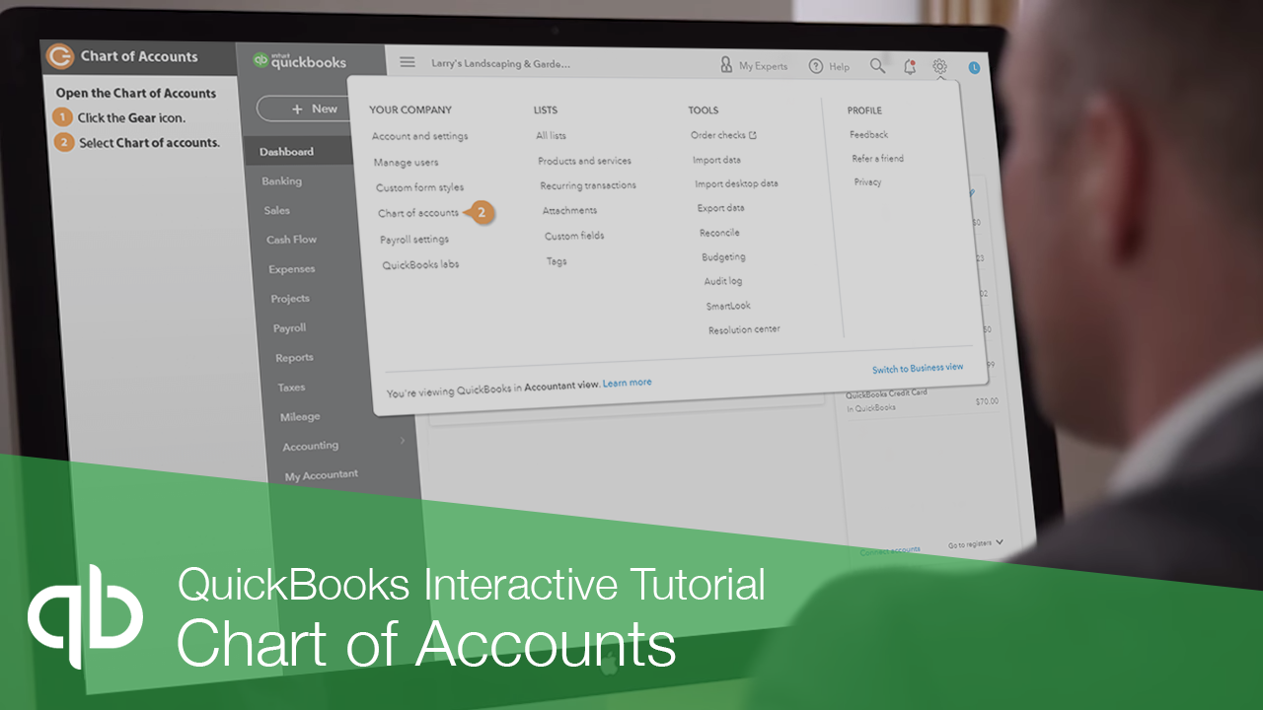Click the user avatar circle top right

[973, 67]
